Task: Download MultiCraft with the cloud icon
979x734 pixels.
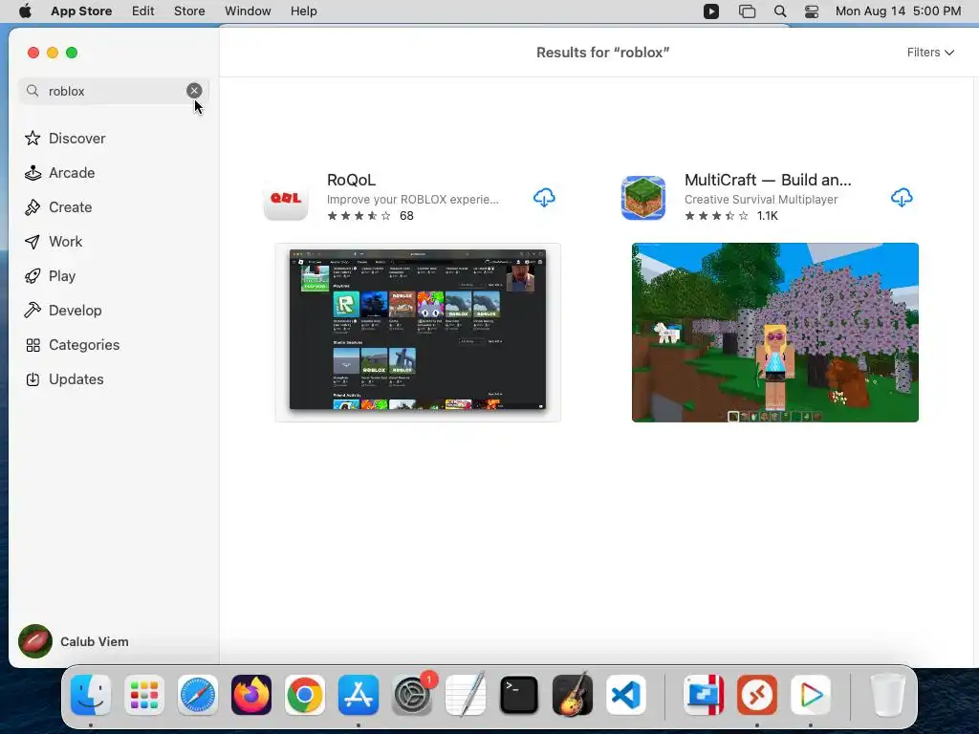Action: coord(901,198)
